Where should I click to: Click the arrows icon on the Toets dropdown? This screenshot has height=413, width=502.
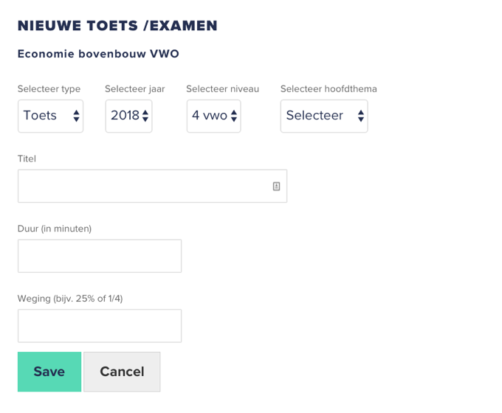[x=76, y=116]
